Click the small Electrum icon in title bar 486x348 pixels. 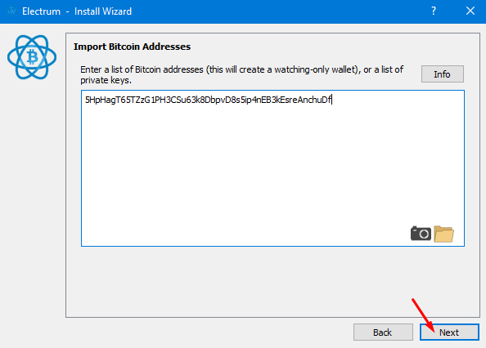pos(11,11)
